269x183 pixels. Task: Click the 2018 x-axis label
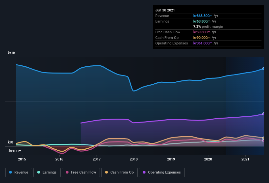(134, 159)
